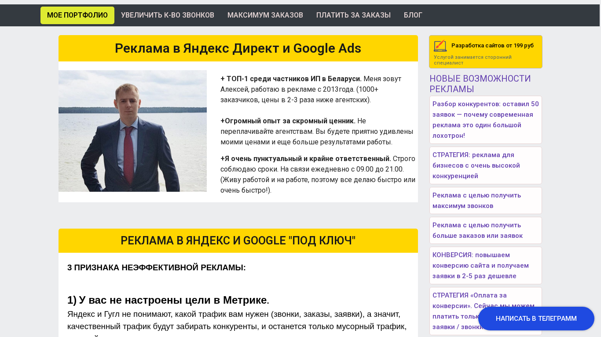
Task: Go to УВЕЛИЧИТЬ К-ВО ЗВОНКОВ page
Action: point(168,15)
